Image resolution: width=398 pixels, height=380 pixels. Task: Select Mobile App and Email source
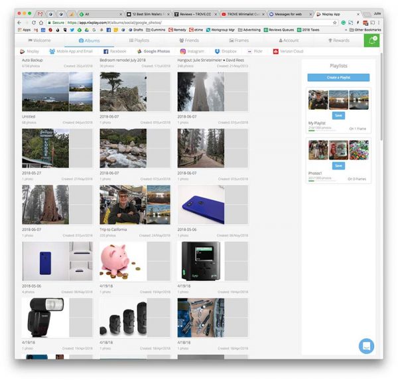coord(71,51)
